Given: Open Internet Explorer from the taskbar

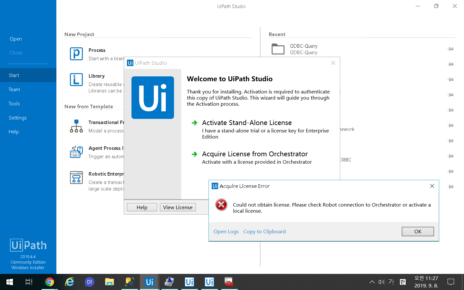Looking at the screenshot, I should pos(69,282).
